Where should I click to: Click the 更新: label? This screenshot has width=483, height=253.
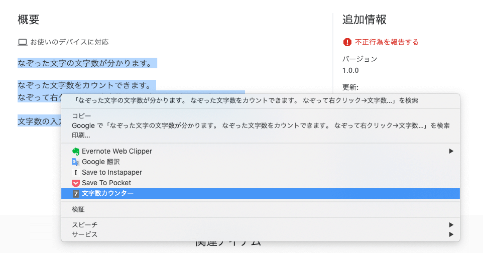tap(350, 87)
